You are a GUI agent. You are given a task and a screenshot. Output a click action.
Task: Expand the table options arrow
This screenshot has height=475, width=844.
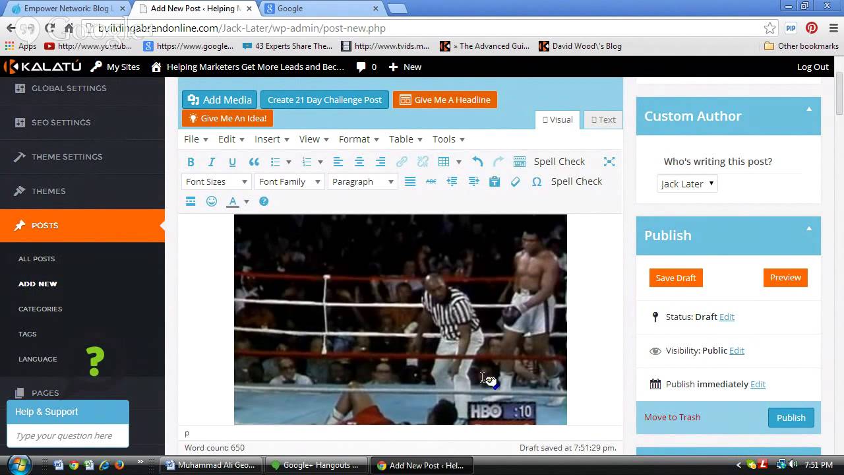coord(458,162)
